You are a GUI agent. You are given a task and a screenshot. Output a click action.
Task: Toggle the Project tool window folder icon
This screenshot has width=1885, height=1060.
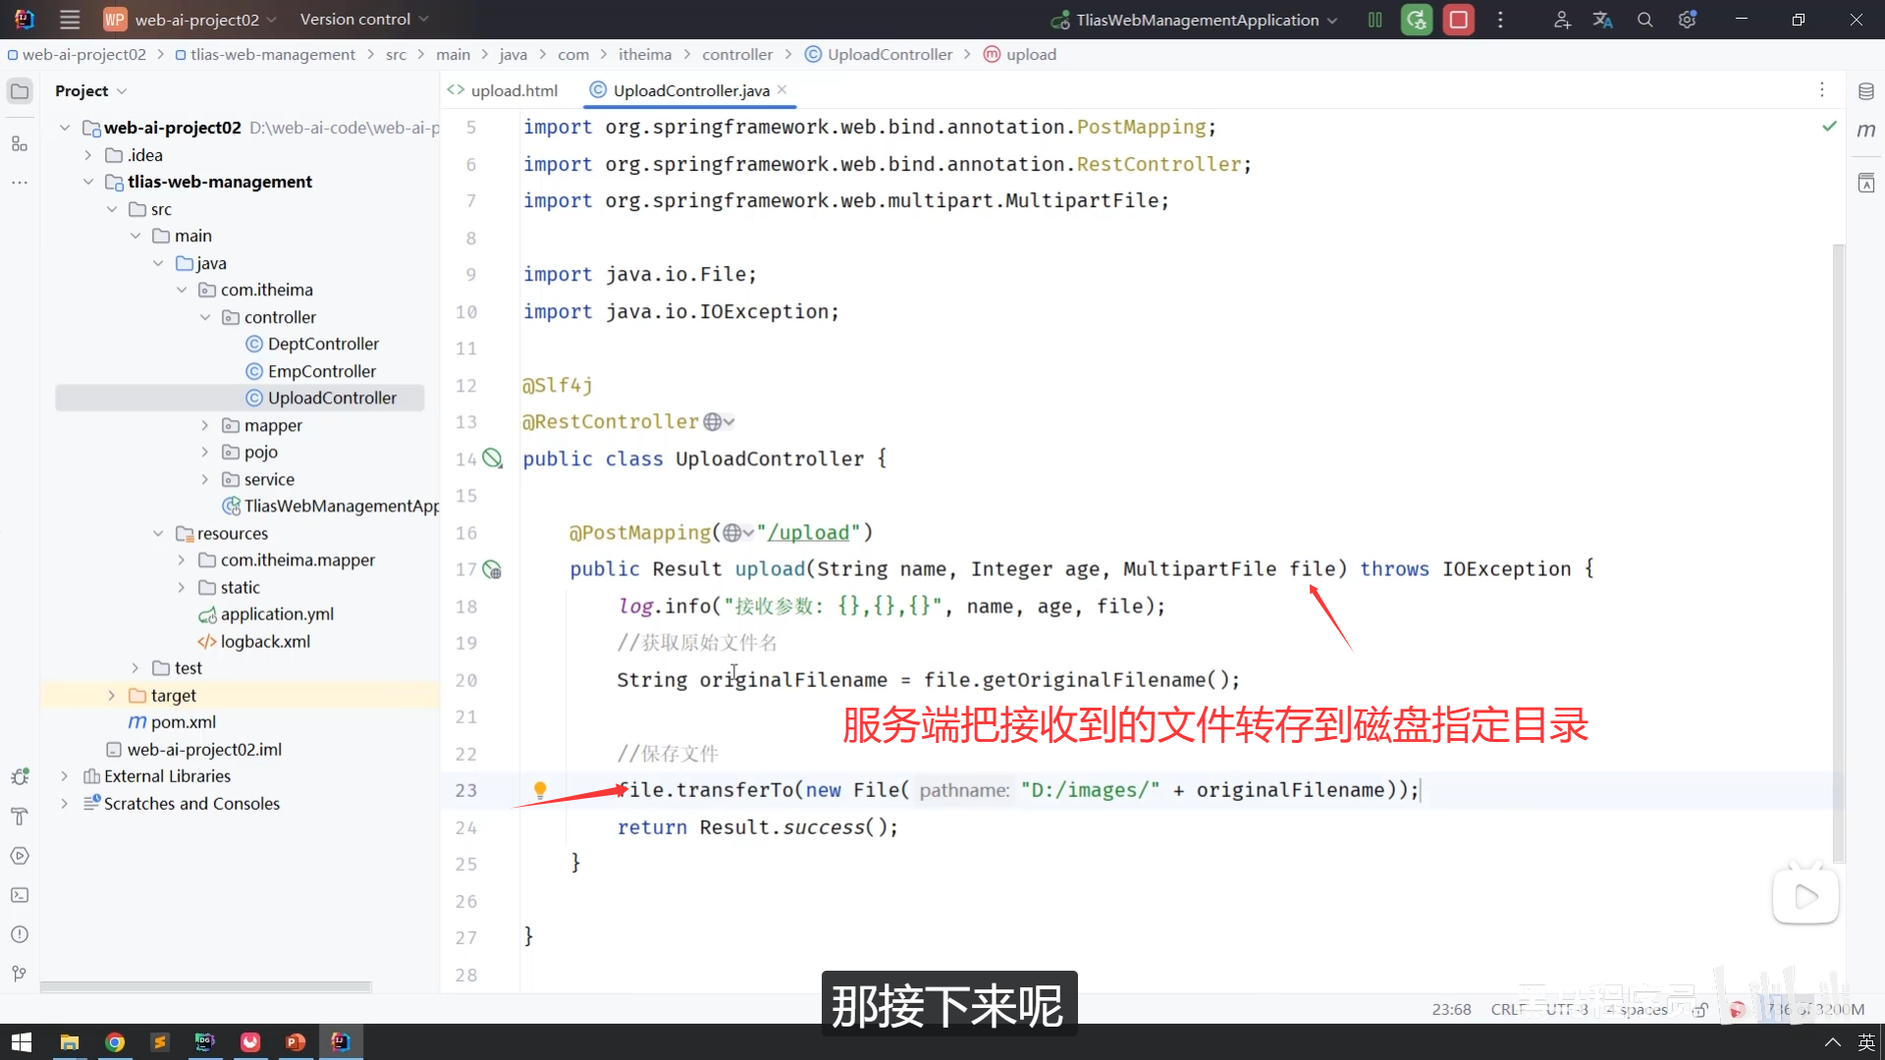(20, 91)
